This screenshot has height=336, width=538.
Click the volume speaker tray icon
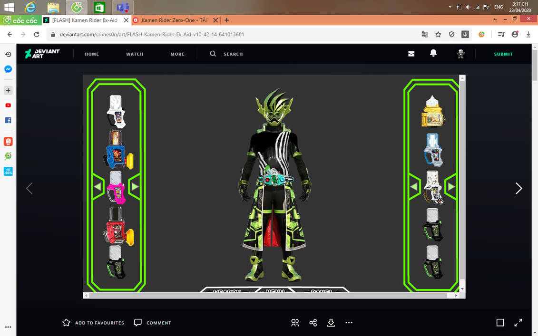[x=468, y=7]
